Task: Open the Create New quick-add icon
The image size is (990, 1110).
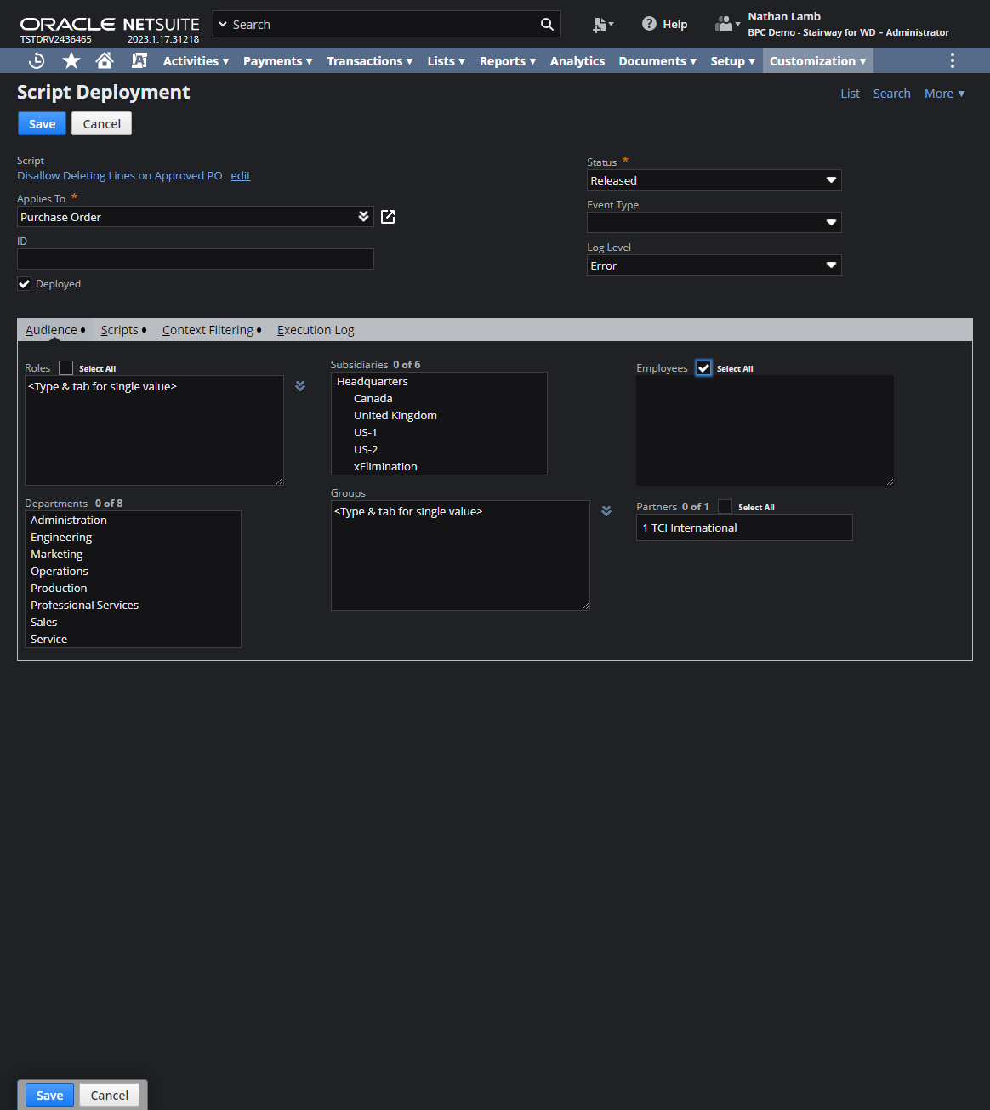Action: click(603, 25)
